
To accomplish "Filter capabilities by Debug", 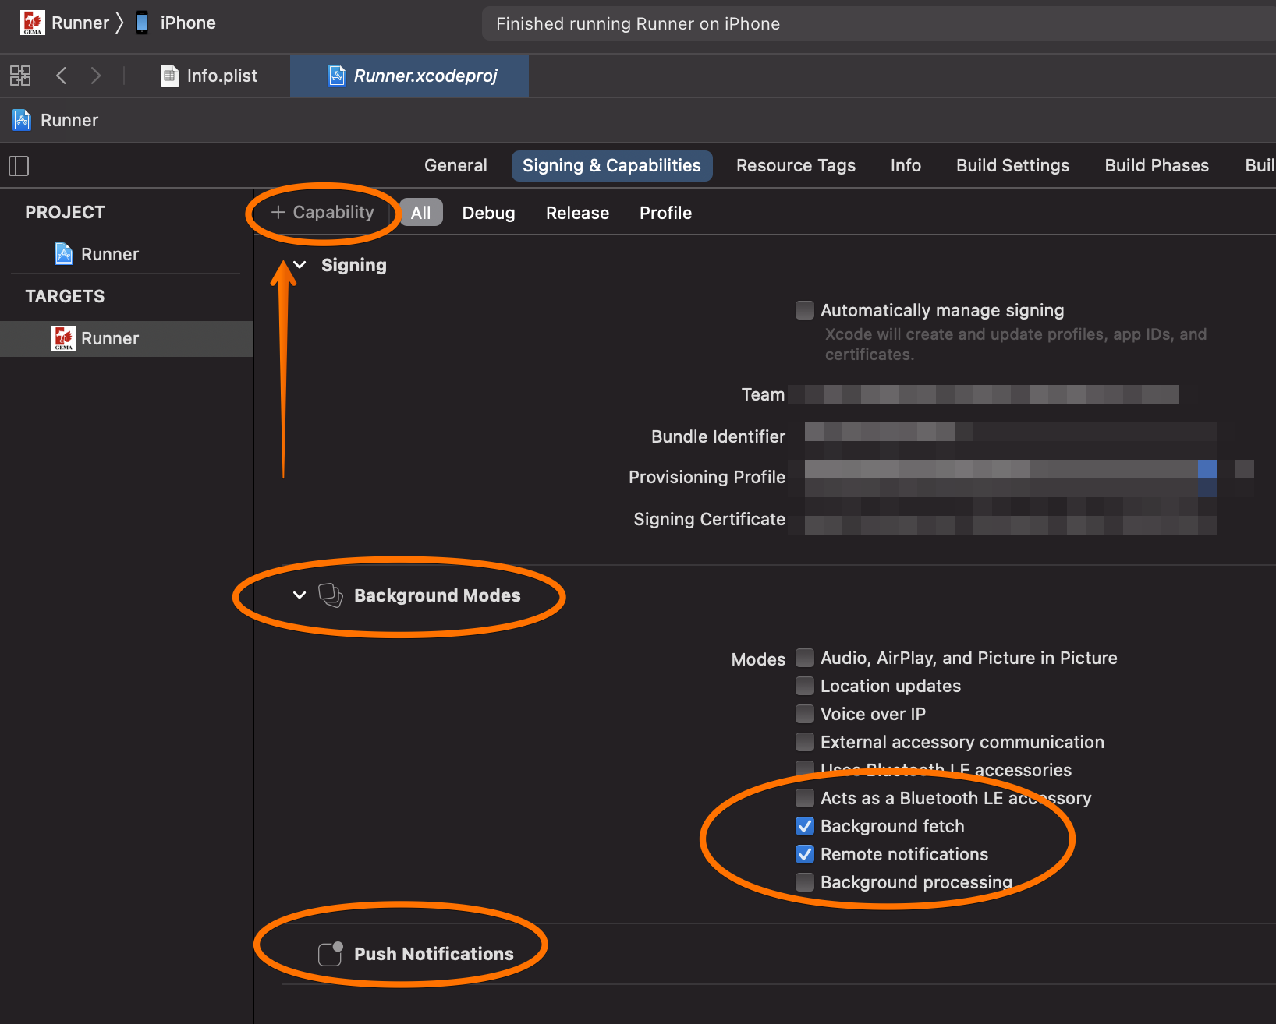I will (x=488, y=213).
